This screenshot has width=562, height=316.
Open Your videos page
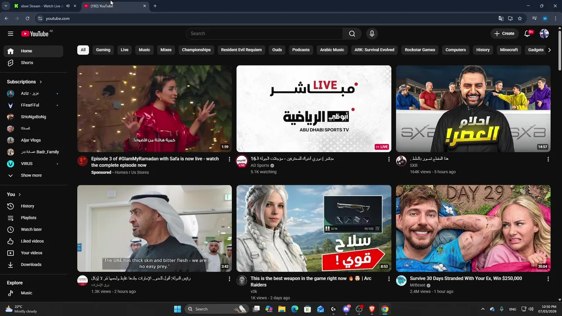pos(33,253)
